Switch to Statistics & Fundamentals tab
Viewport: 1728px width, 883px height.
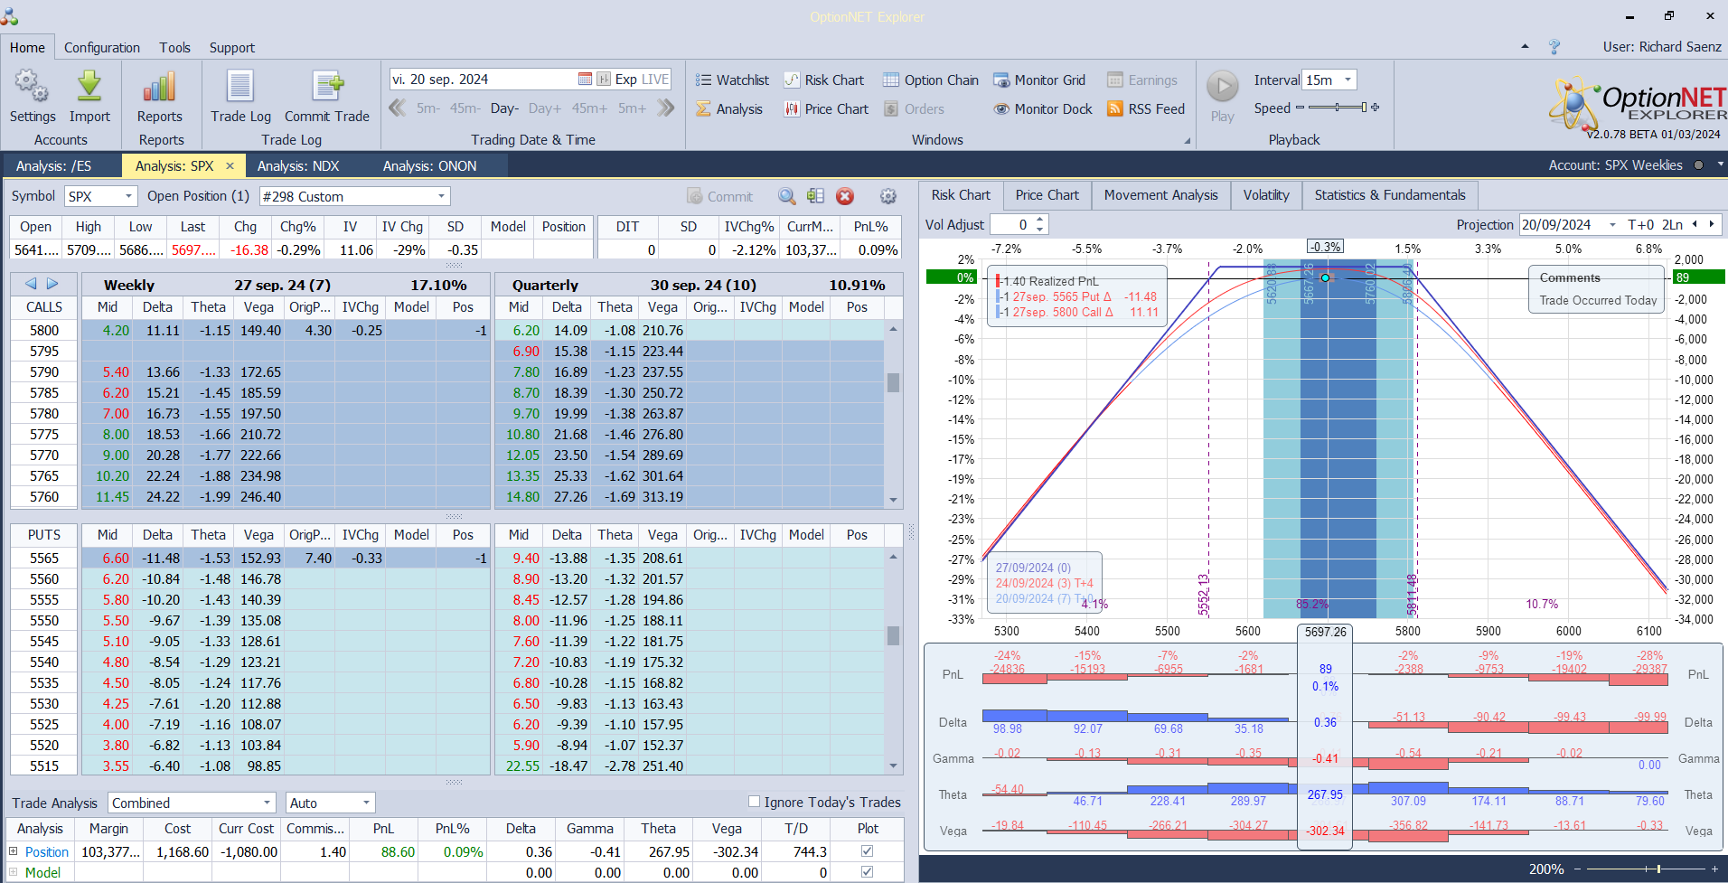pyautogui.click(x=1390, y=195)
